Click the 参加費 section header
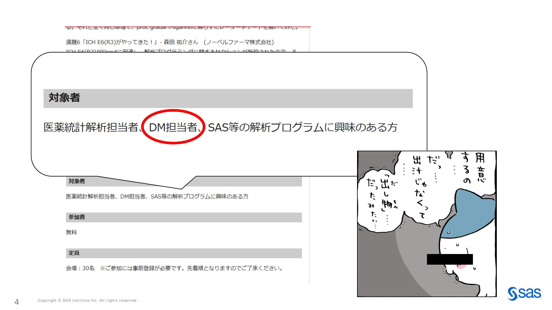Screen dimensions: 552x310 point(184,217)
